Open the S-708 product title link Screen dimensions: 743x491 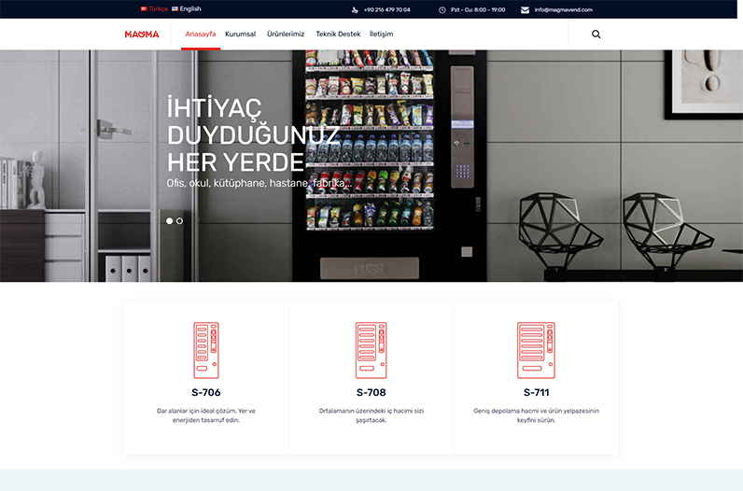[x=371, y=392]
